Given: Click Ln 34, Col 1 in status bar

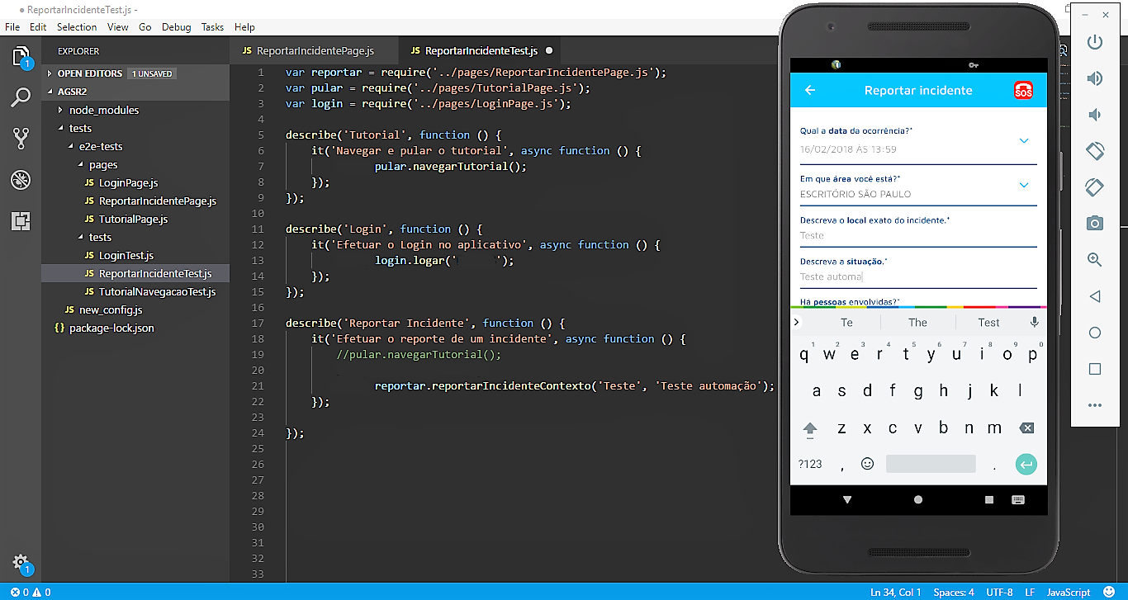Looking at the screenshot, I should 898,592.
